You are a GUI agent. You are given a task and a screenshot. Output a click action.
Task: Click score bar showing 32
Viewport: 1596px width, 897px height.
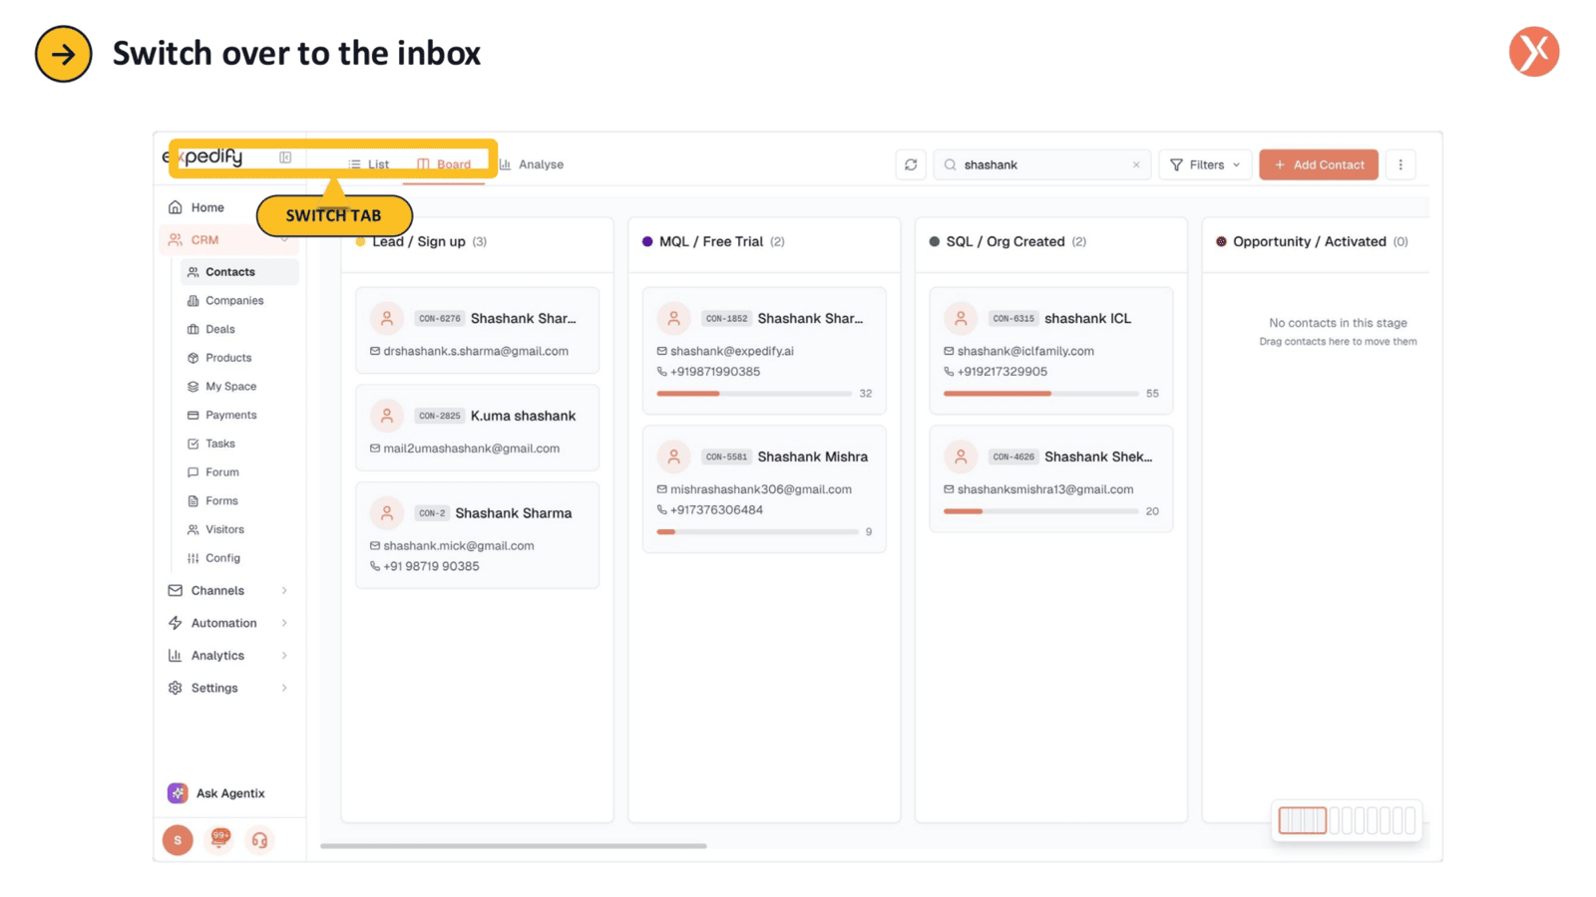754,394
